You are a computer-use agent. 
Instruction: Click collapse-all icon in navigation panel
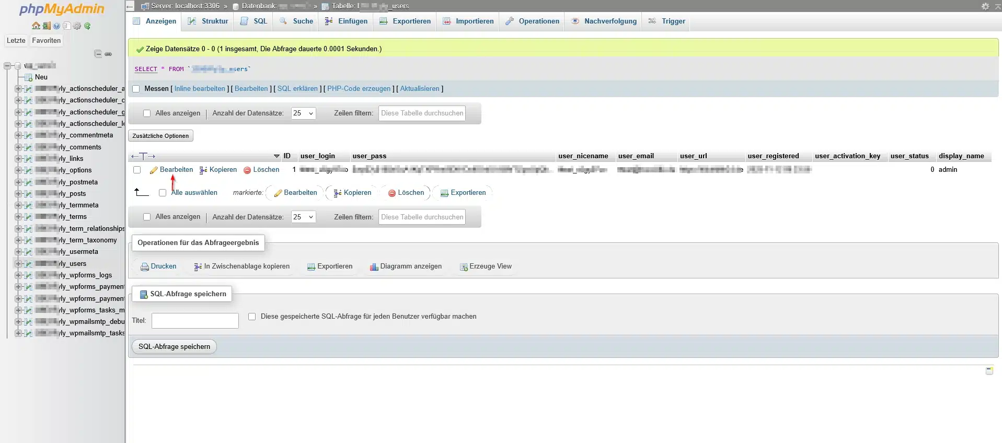point(98,54)
